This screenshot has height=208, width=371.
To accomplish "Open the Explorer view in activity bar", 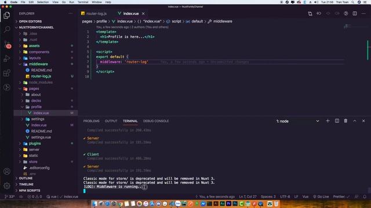I will [6, 16].
